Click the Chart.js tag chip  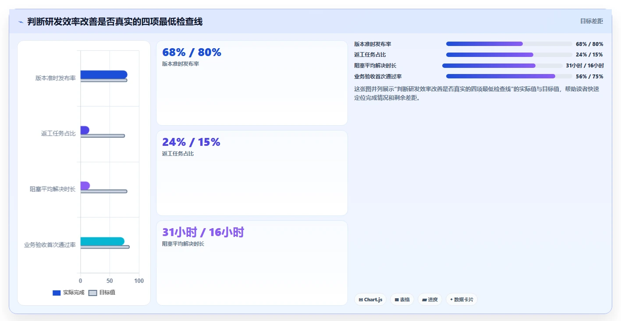tap(370, 300)
